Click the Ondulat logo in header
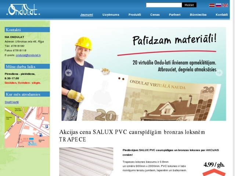The image size is (235, 176). pyautogui.click(x=23, y=10)
